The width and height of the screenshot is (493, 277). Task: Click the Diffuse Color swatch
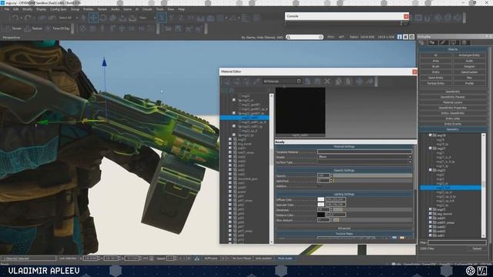(x=320, y=199)
